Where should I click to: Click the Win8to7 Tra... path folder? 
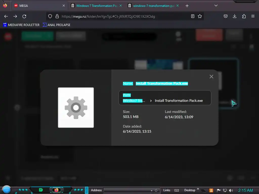point(134,101)
